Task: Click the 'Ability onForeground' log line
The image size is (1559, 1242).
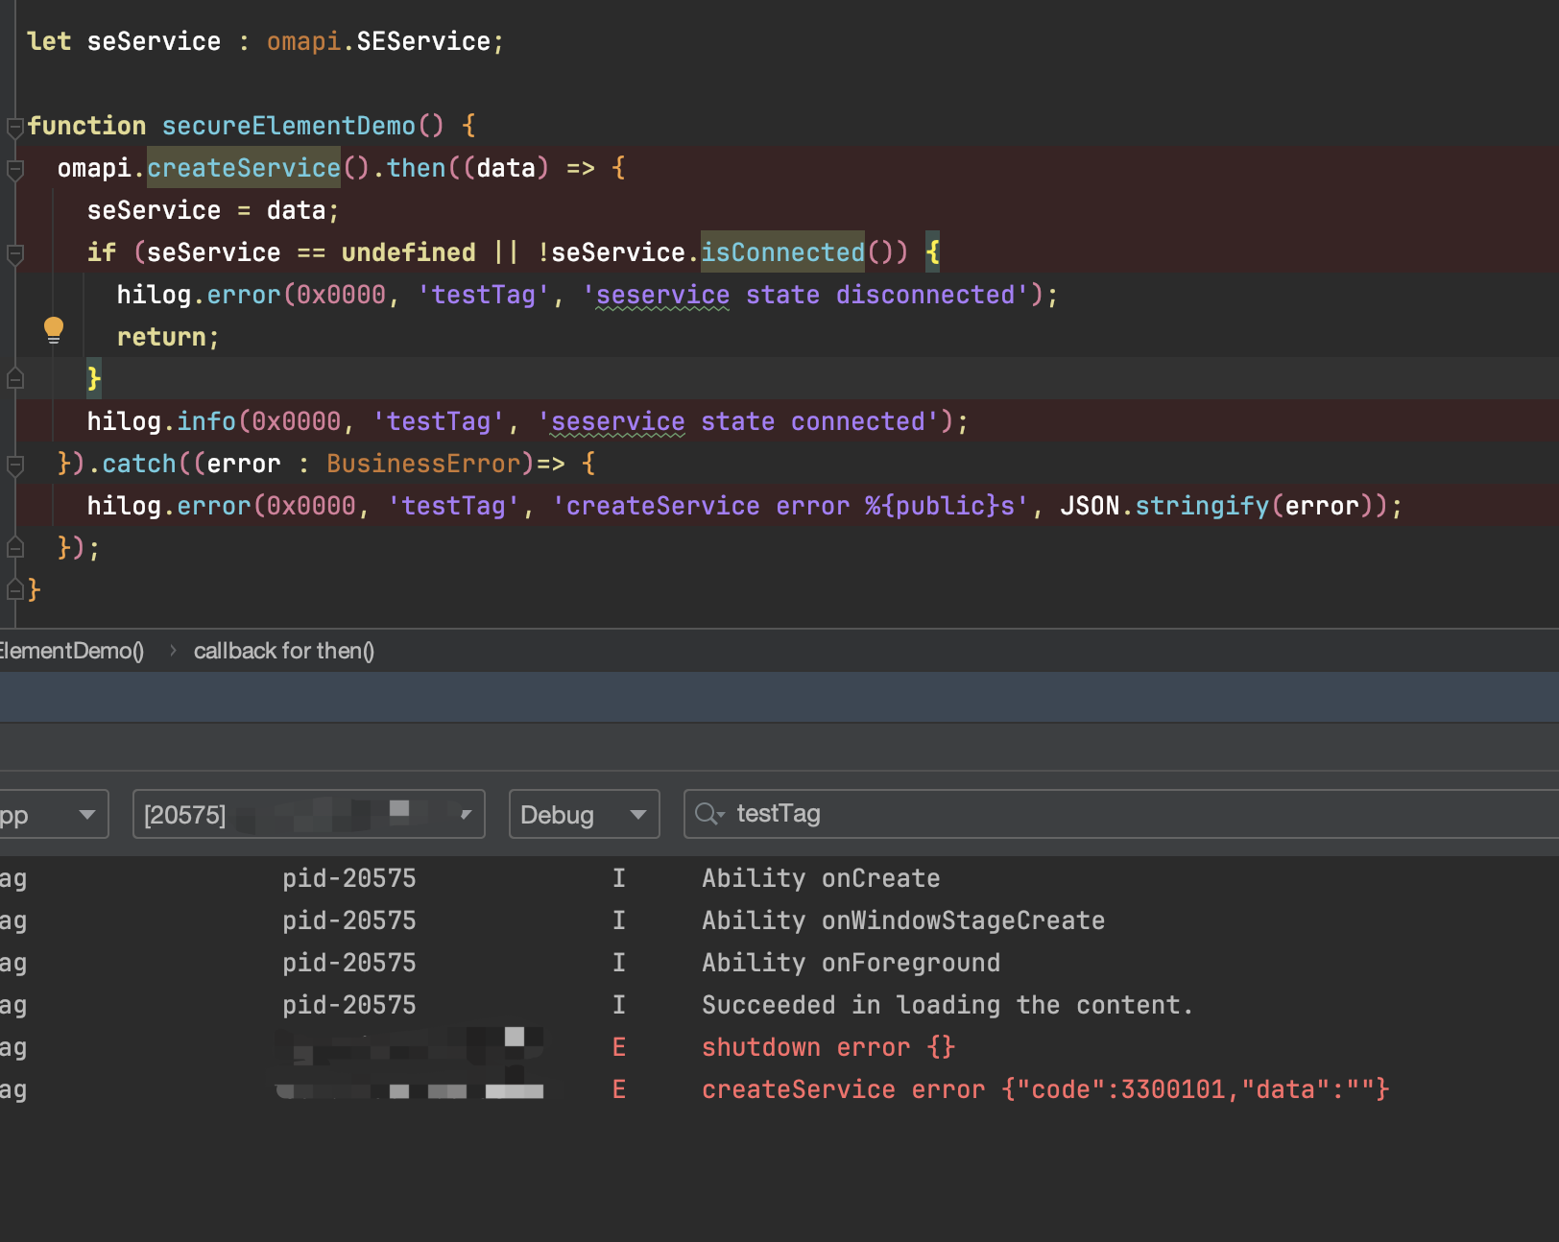Action: (851, 963)
